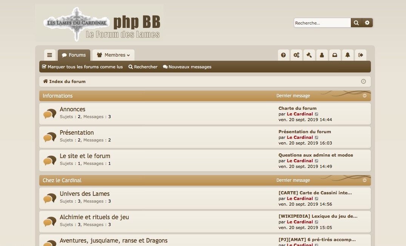Open the Charte du forum post
Image resolution: width=406 pixels, height=246 pixels.
[297, 108]
